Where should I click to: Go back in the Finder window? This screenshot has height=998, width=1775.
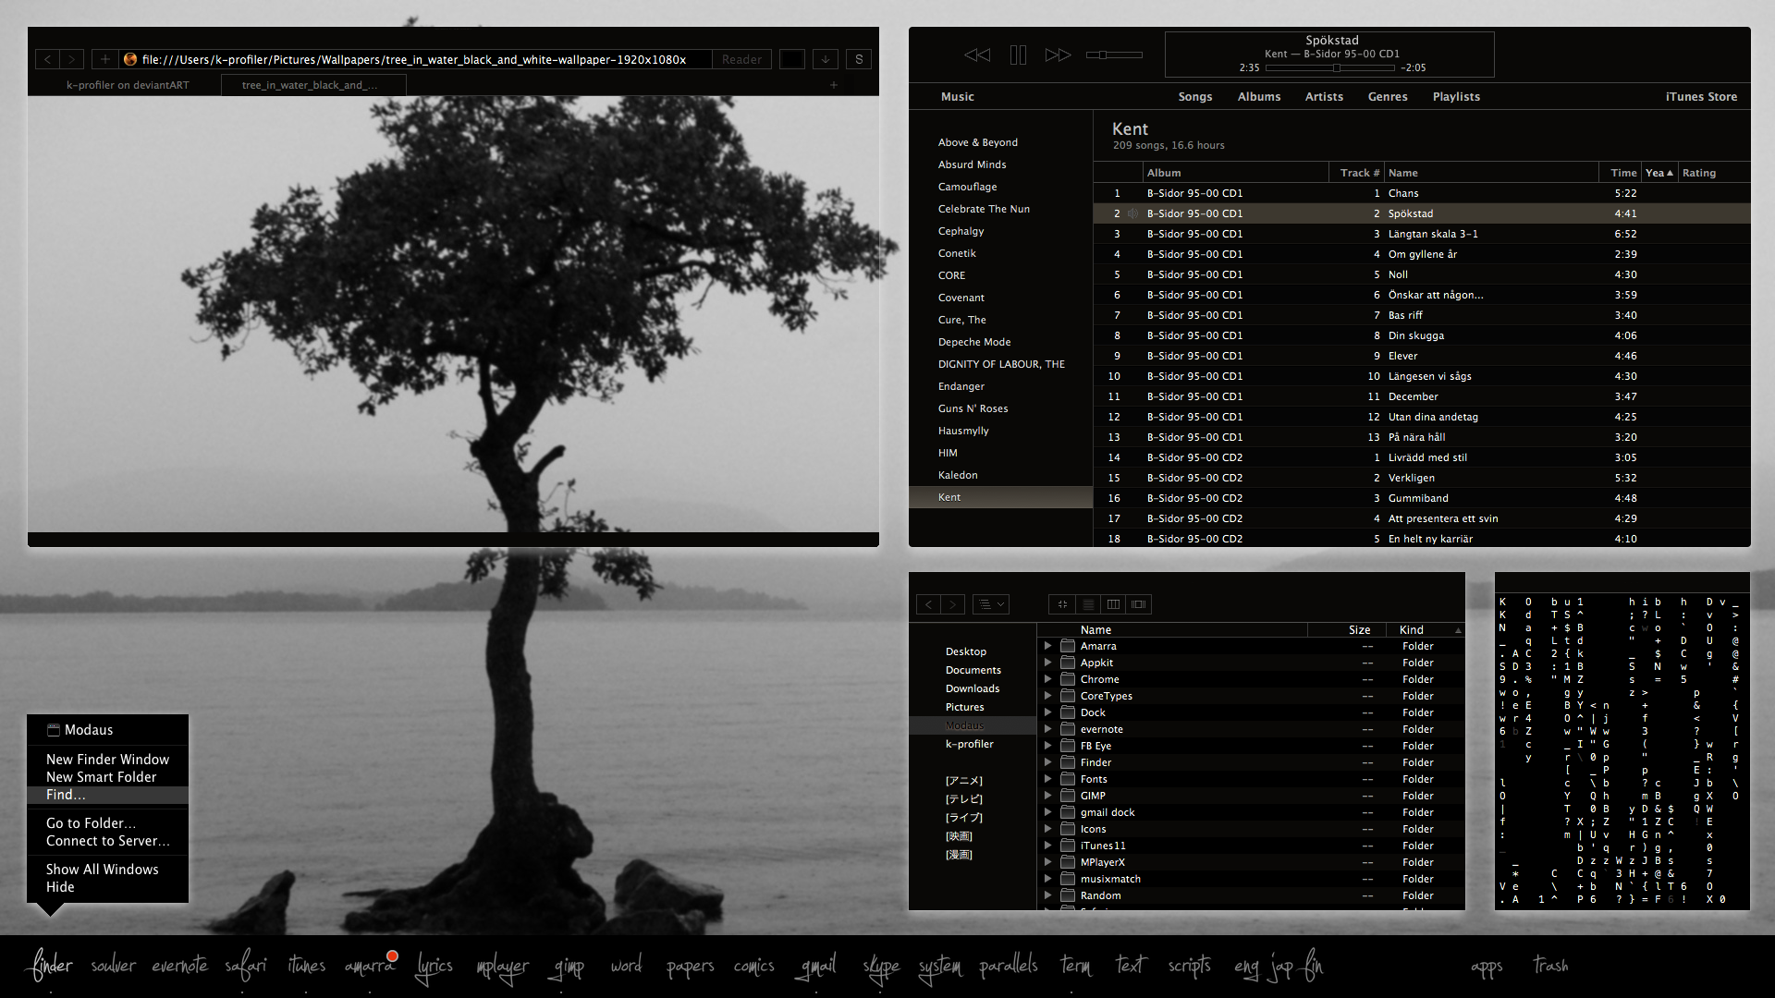click(x=928, y=604)
